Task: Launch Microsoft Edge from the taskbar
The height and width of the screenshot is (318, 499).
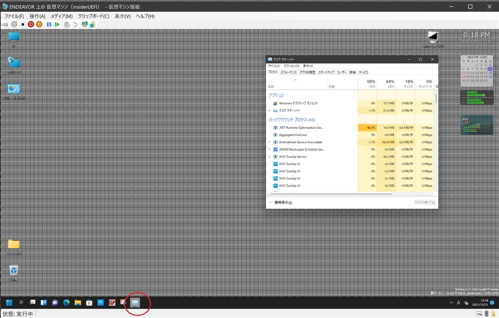Action: 66,302
